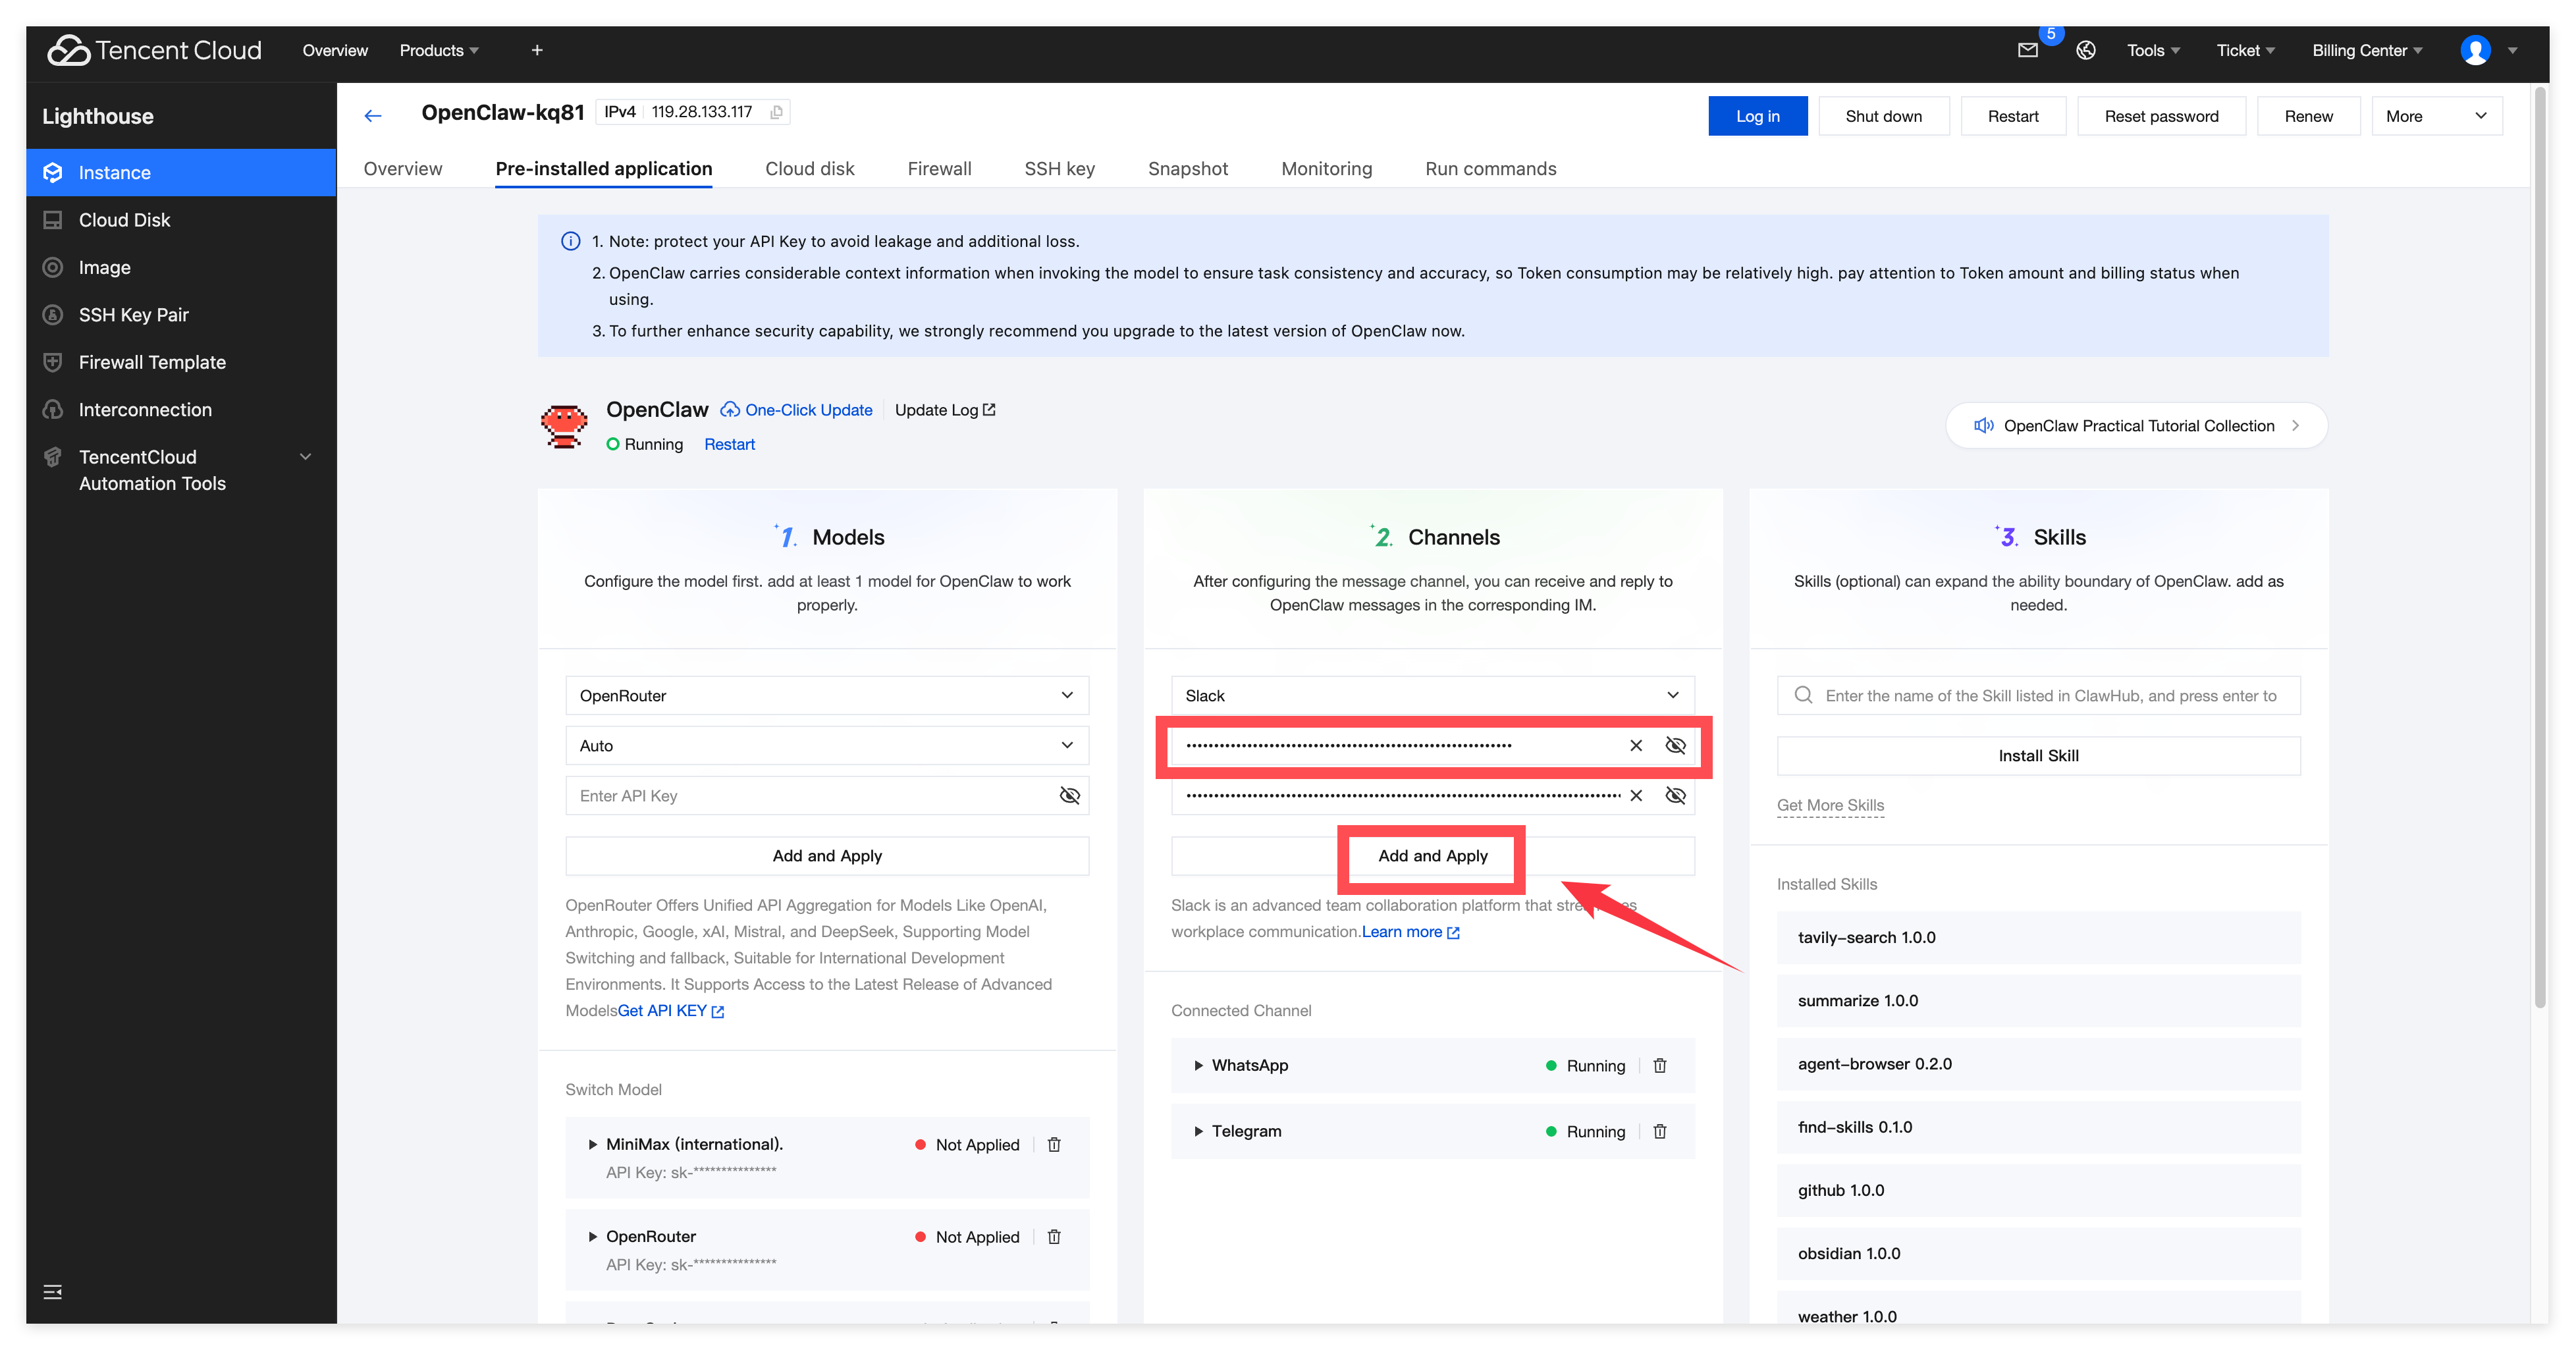Toggle visibility of the Models API Key
The height and width of the screenshot is (1350, 2576).
click(x=1069, y=795)
